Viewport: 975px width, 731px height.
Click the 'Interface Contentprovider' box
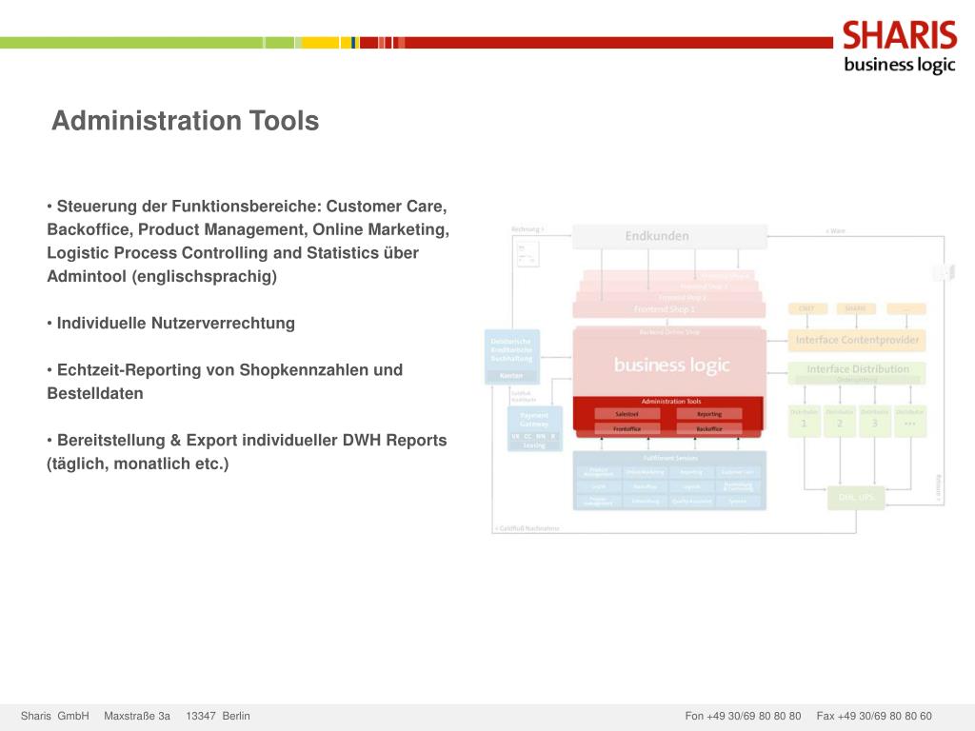(857, 340)
